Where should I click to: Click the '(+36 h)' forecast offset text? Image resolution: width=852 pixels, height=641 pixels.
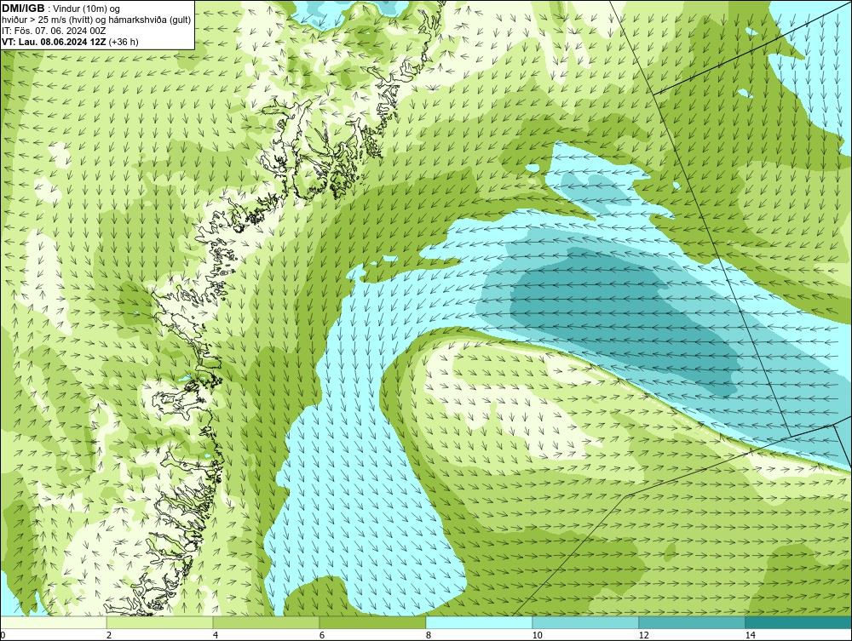pos(124,42)
